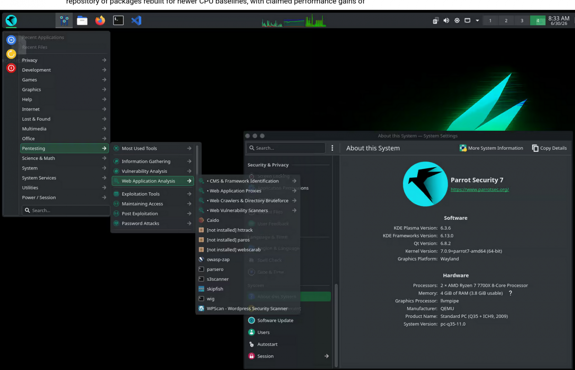Launch Firefox from the panel

[x=100, y=20]
